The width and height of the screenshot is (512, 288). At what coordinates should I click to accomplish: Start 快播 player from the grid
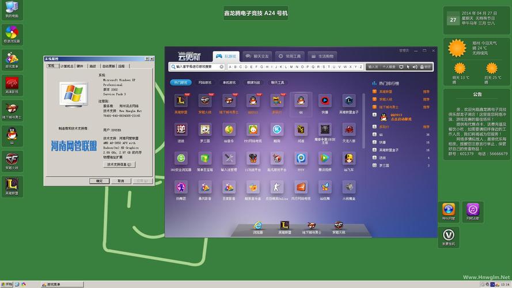(325, 101)
